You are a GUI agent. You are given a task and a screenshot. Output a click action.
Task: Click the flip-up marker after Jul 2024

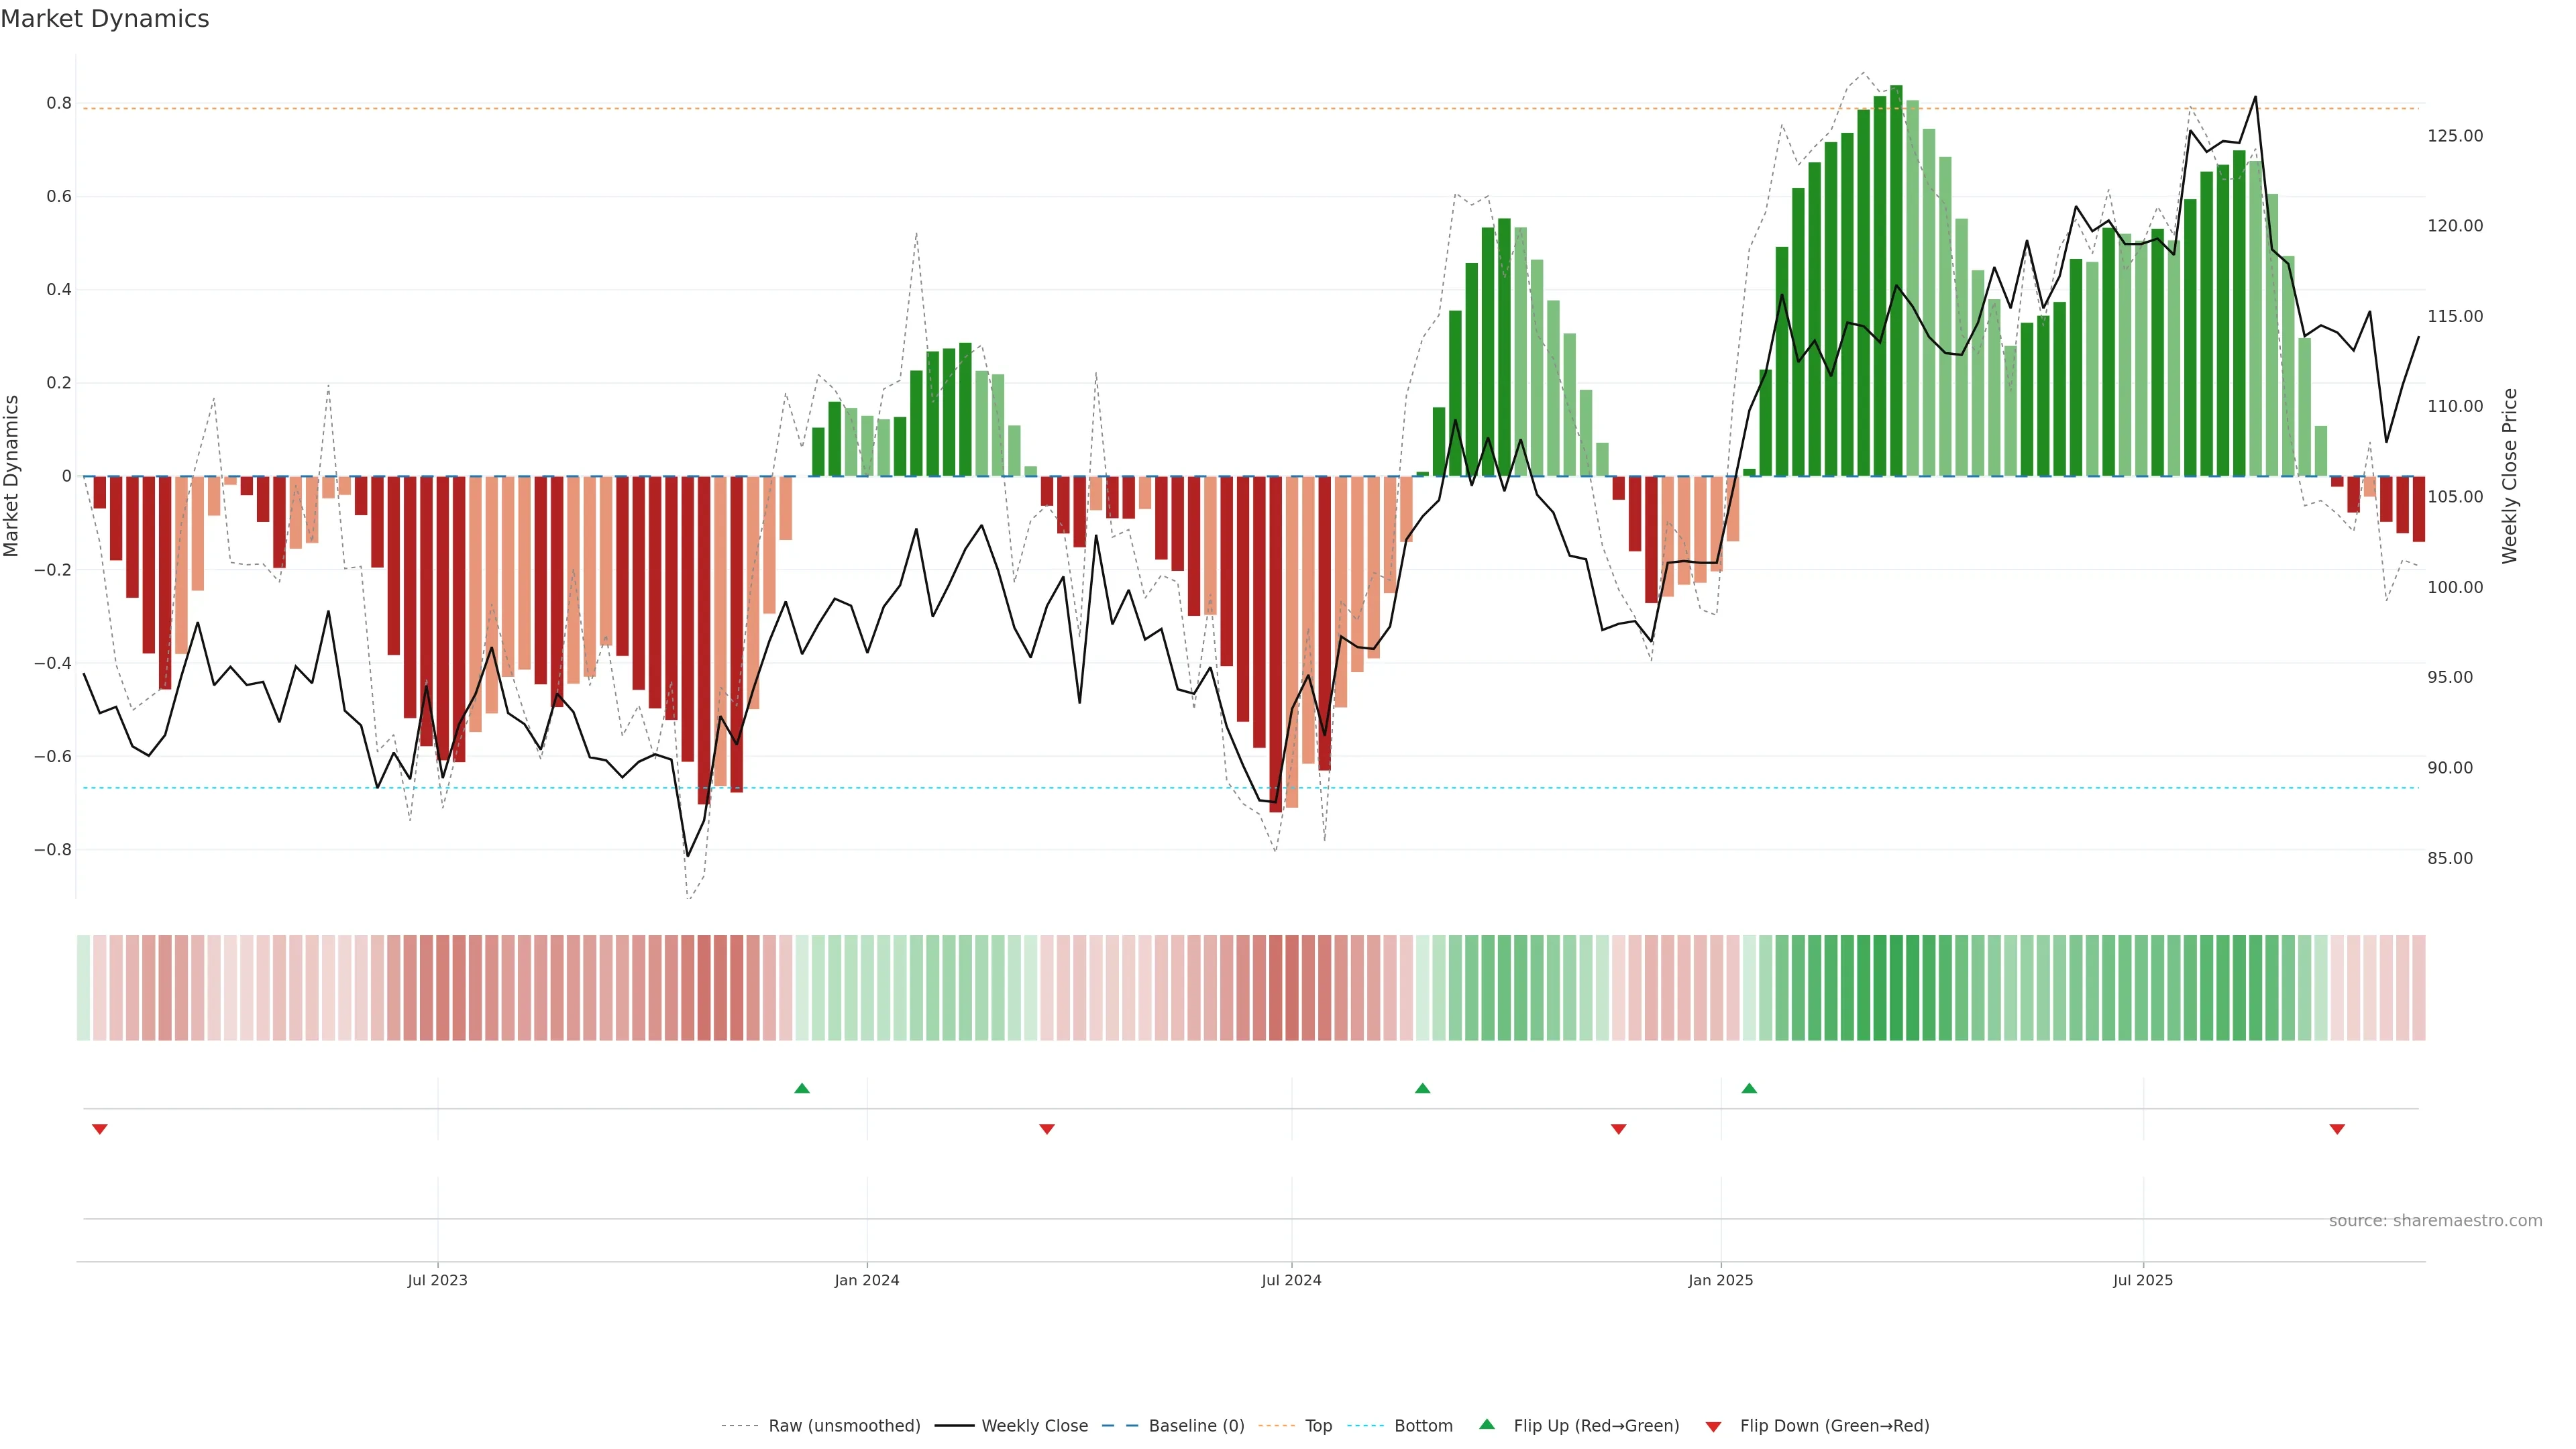click(1422, 1088)
